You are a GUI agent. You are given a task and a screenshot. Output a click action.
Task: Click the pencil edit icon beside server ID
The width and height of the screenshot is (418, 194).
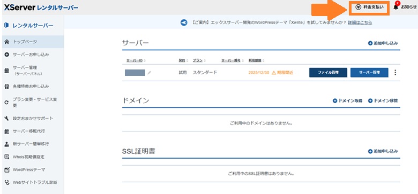click(150, 73)
